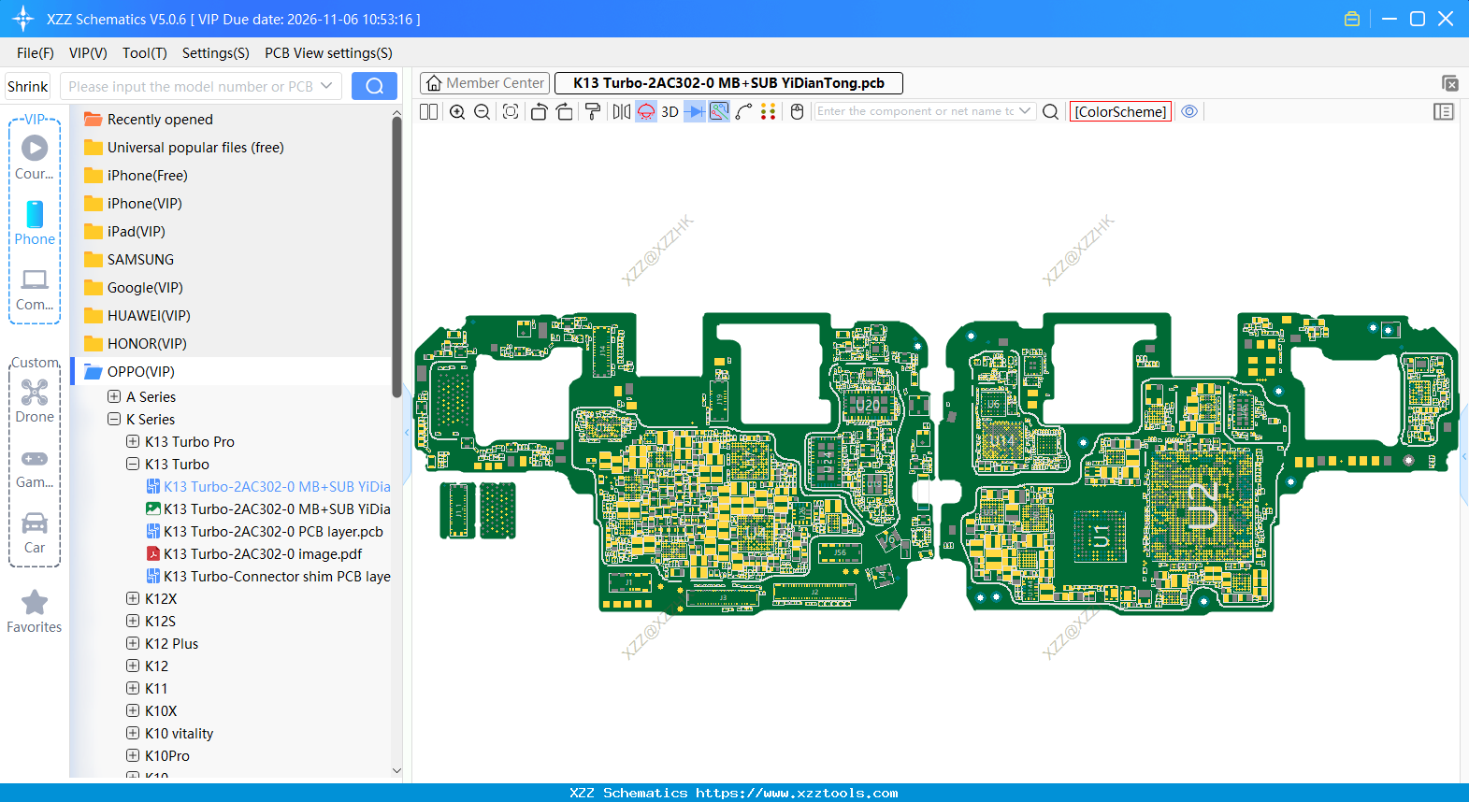Open the Courses sidebar icon
Image resolution: width=1469 pixels, height=802 pixels.
[35, 157]
